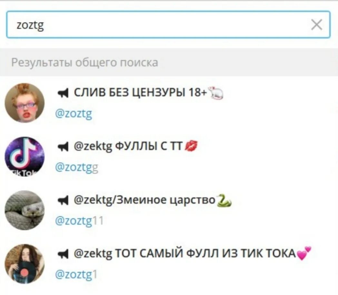Viewport: 338px width, 295px height.
Task: Click megaphone icon beside ТОТ САМЫЙ ФУЛЛ channel
Action: click(63, 254)
